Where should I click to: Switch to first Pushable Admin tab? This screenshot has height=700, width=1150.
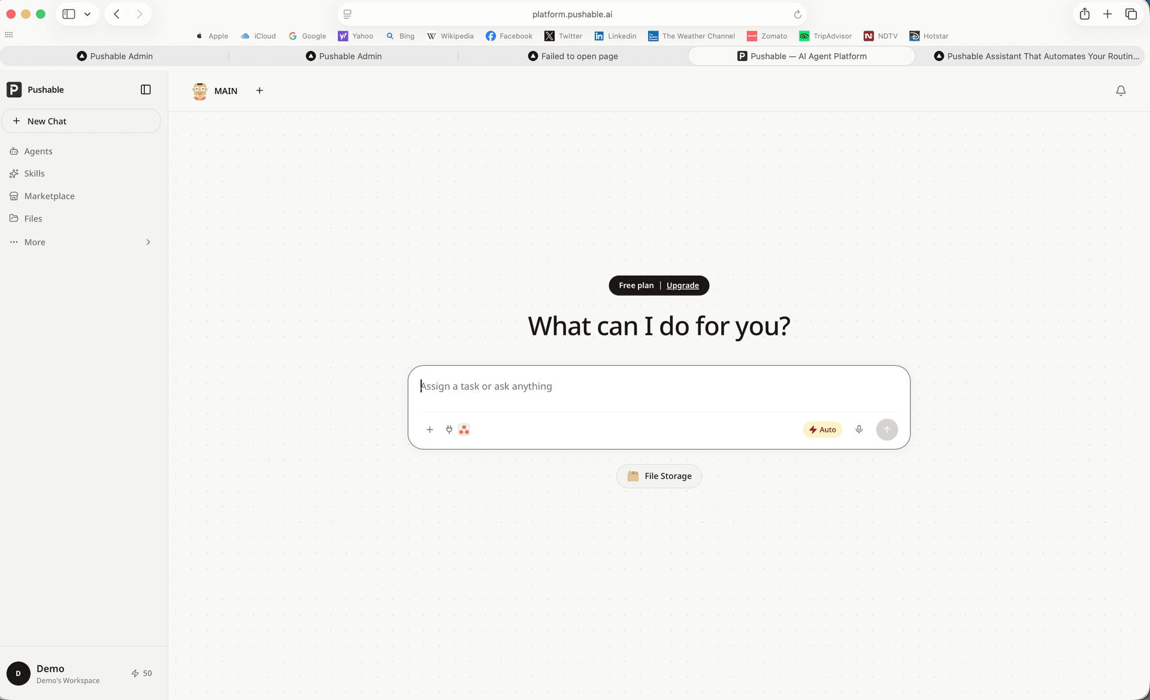114,56
